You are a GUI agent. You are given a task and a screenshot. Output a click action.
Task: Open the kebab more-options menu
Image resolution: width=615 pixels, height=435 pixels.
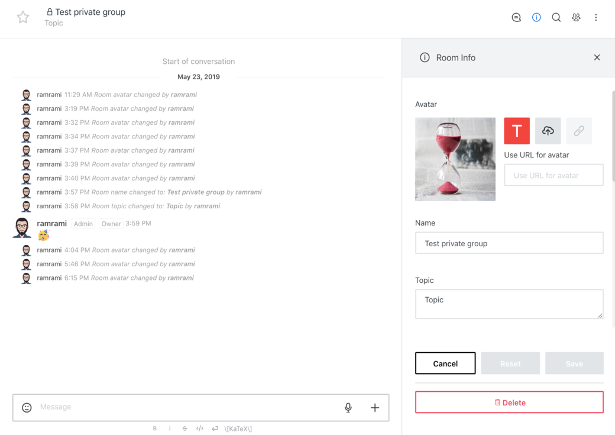596,17
